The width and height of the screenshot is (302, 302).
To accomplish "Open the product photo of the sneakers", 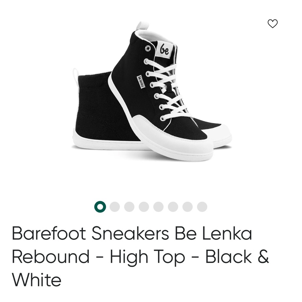I will tap(151, 91).
